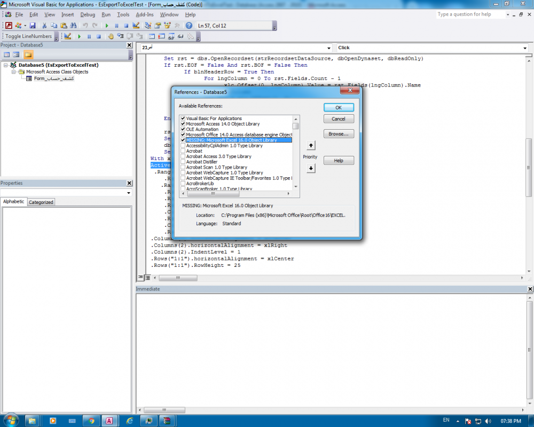The width and height of the screenshot is (534, 427).
Task: Close the Immediate window pane
Action: tap(530, 289)
